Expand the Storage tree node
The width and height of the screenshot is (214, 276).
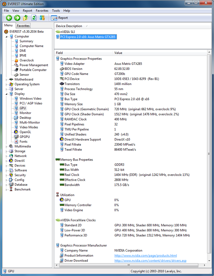pos(7,151)
